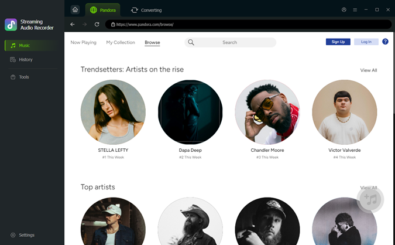Image resolution: width=395 pixels, height=245 pixels.
Task: Click the '#2 This Week' text
Action: click(x=190, y=157)
